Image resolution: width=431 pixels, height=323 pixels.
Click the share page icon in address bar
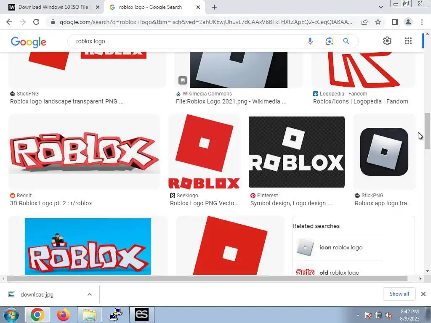364,22
